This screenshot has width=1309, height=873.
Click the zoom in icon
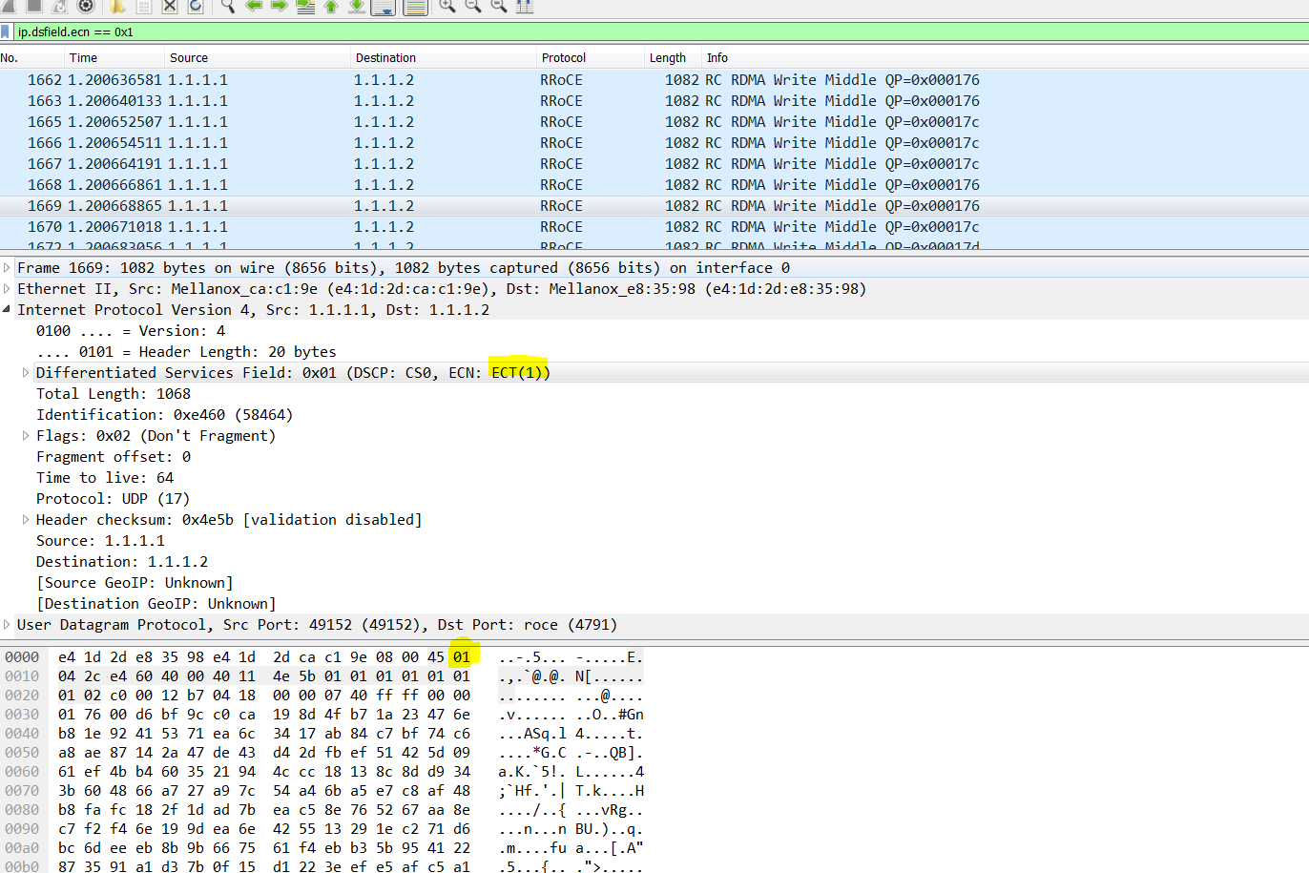click(x=447, y=6)
